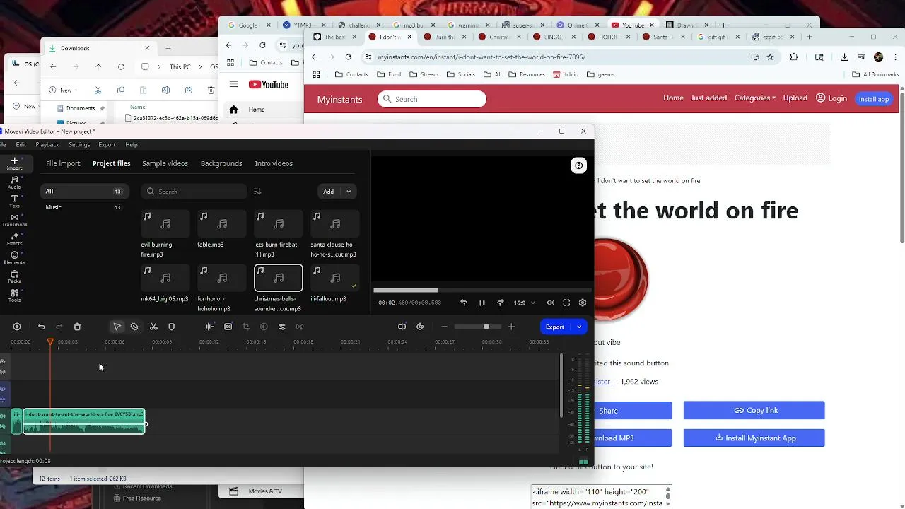Image resolution: width=905 pixels, height=509 pixels.
Task: Open the File import tab
Action: coord(63,163)
